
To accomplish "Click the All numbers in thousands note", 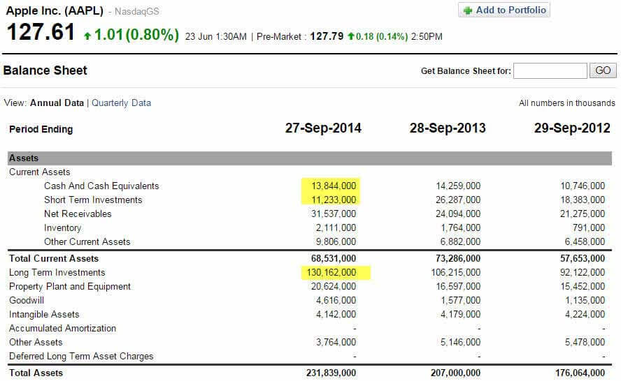I will point(566,103).
